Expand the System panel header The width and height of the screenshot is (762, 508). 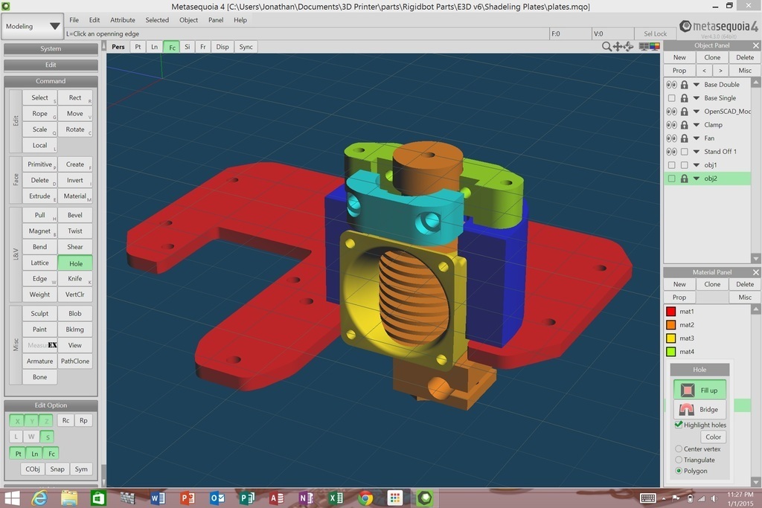[51, 49]
